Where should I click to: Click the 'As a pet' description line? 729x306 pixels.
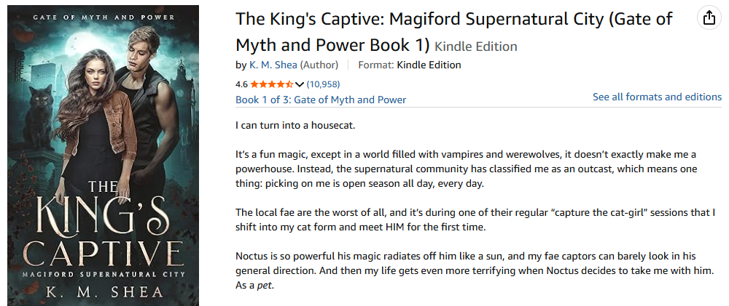point(254,286)
